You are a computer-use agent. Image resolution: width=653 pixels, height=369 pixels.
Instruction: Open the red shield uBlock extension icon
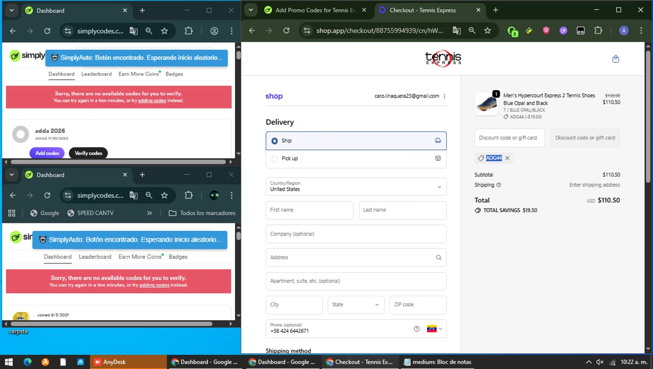(546, 30)
